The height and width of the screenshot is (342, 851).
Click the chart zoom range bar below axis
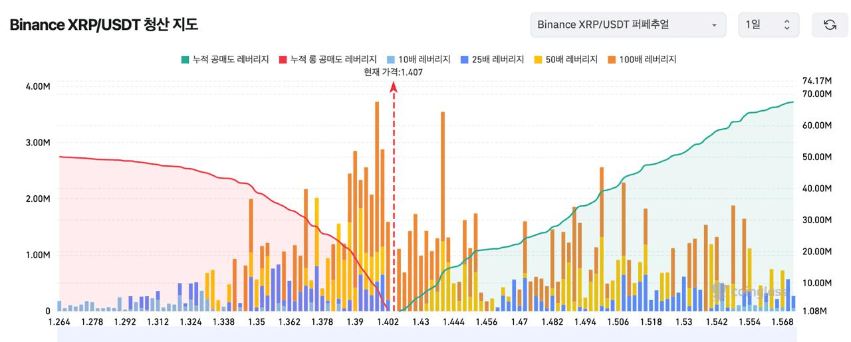(x=425, y=334)
